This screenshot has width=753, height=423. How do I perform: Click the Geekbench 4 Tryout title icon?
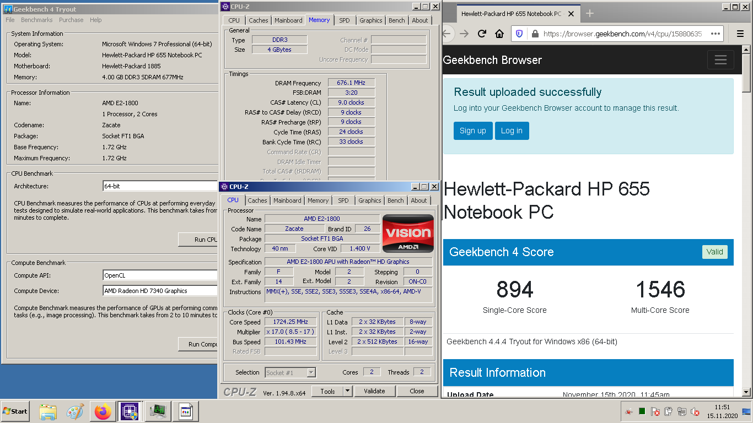(x=8, y=9)
